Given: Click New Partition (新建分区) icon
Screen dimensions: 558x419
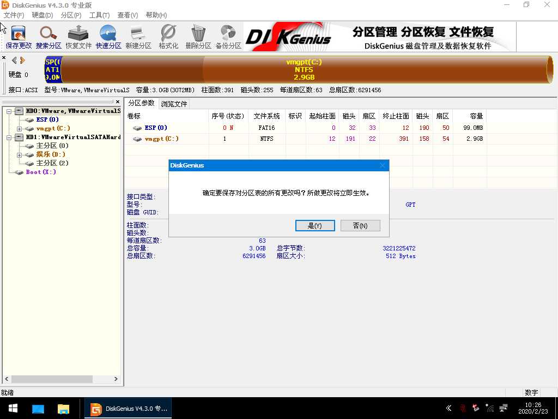Looking at the screenshot, I should tap(138, 37).
